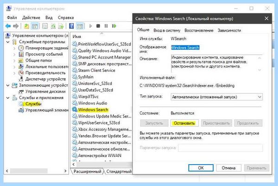Select Просмотр событий icon in tree

coord(21,54)
